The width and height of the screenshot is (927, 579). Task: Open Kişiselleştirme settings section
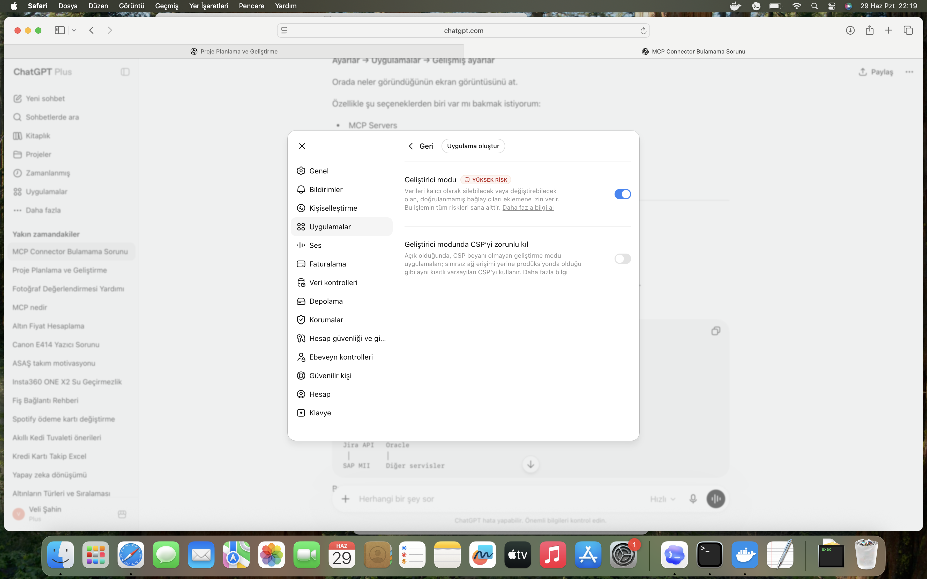[341, 208]
